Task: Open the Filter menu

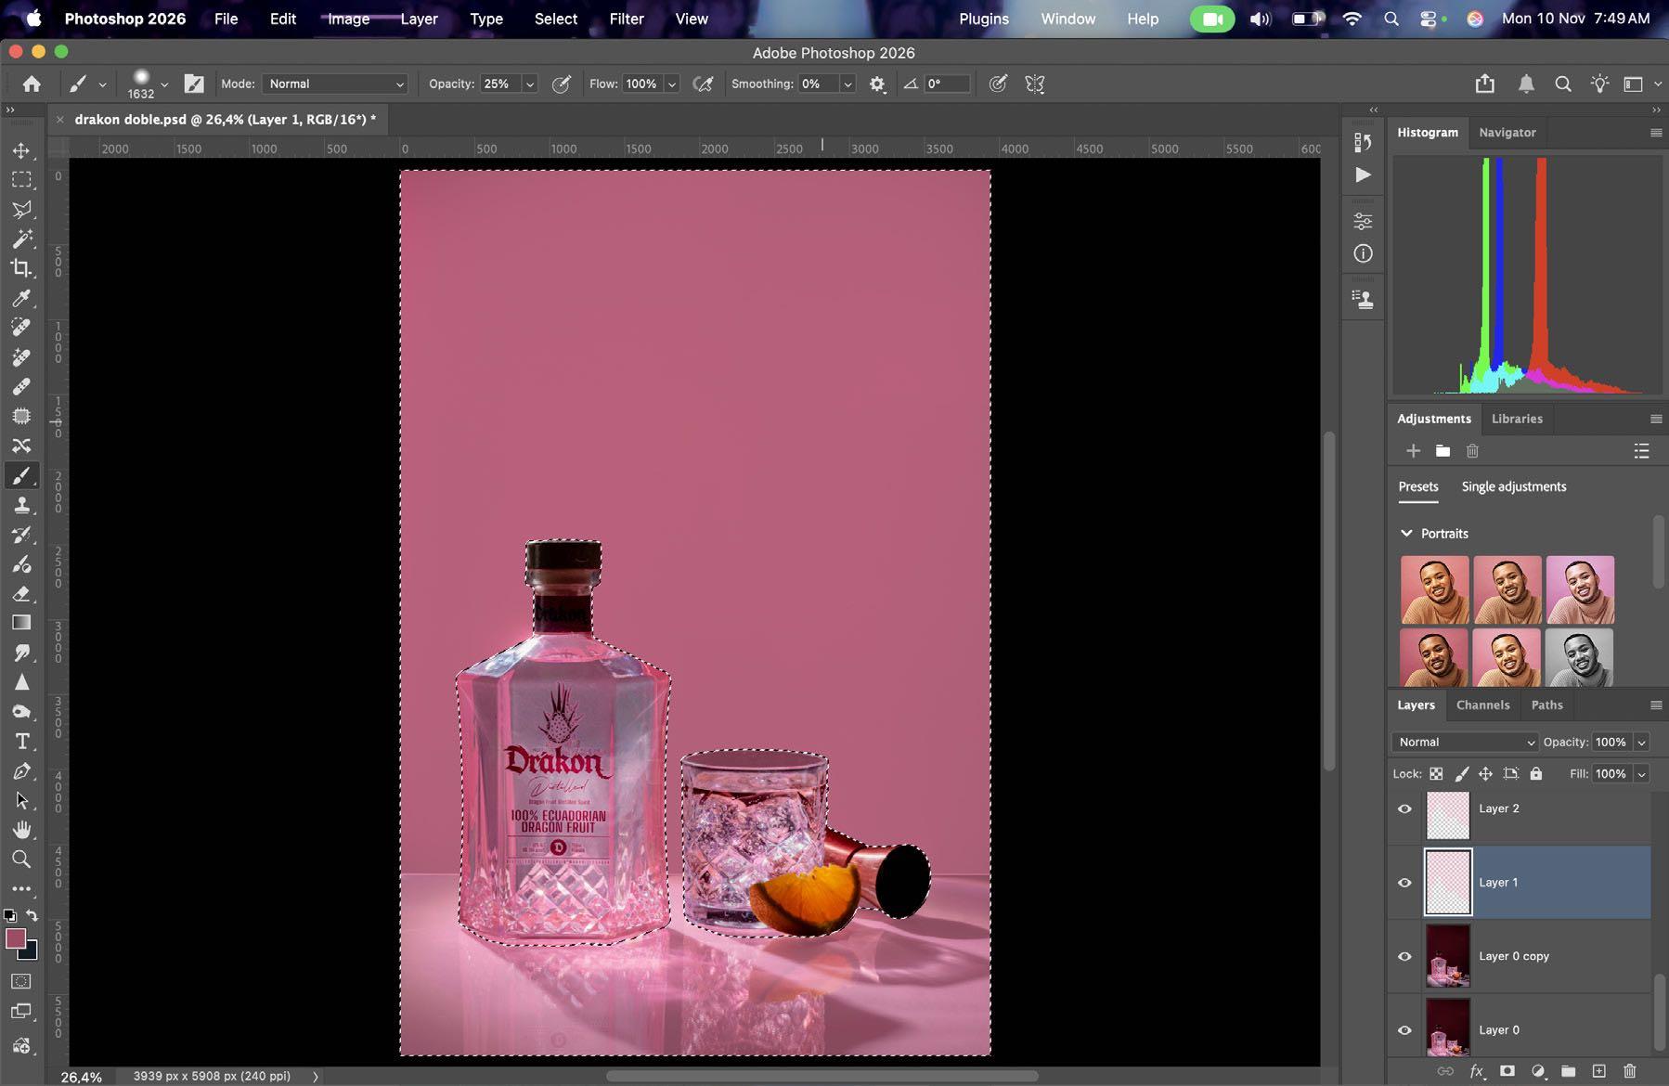Action: (x=626, y=19)
